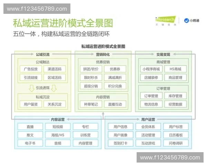Select the 物流信息 box
Viewport: 207px width, 166px height.
point(151,104)
